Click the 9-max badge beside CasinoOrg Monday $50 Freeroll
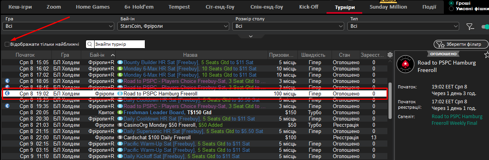 [x=120, y=125]
